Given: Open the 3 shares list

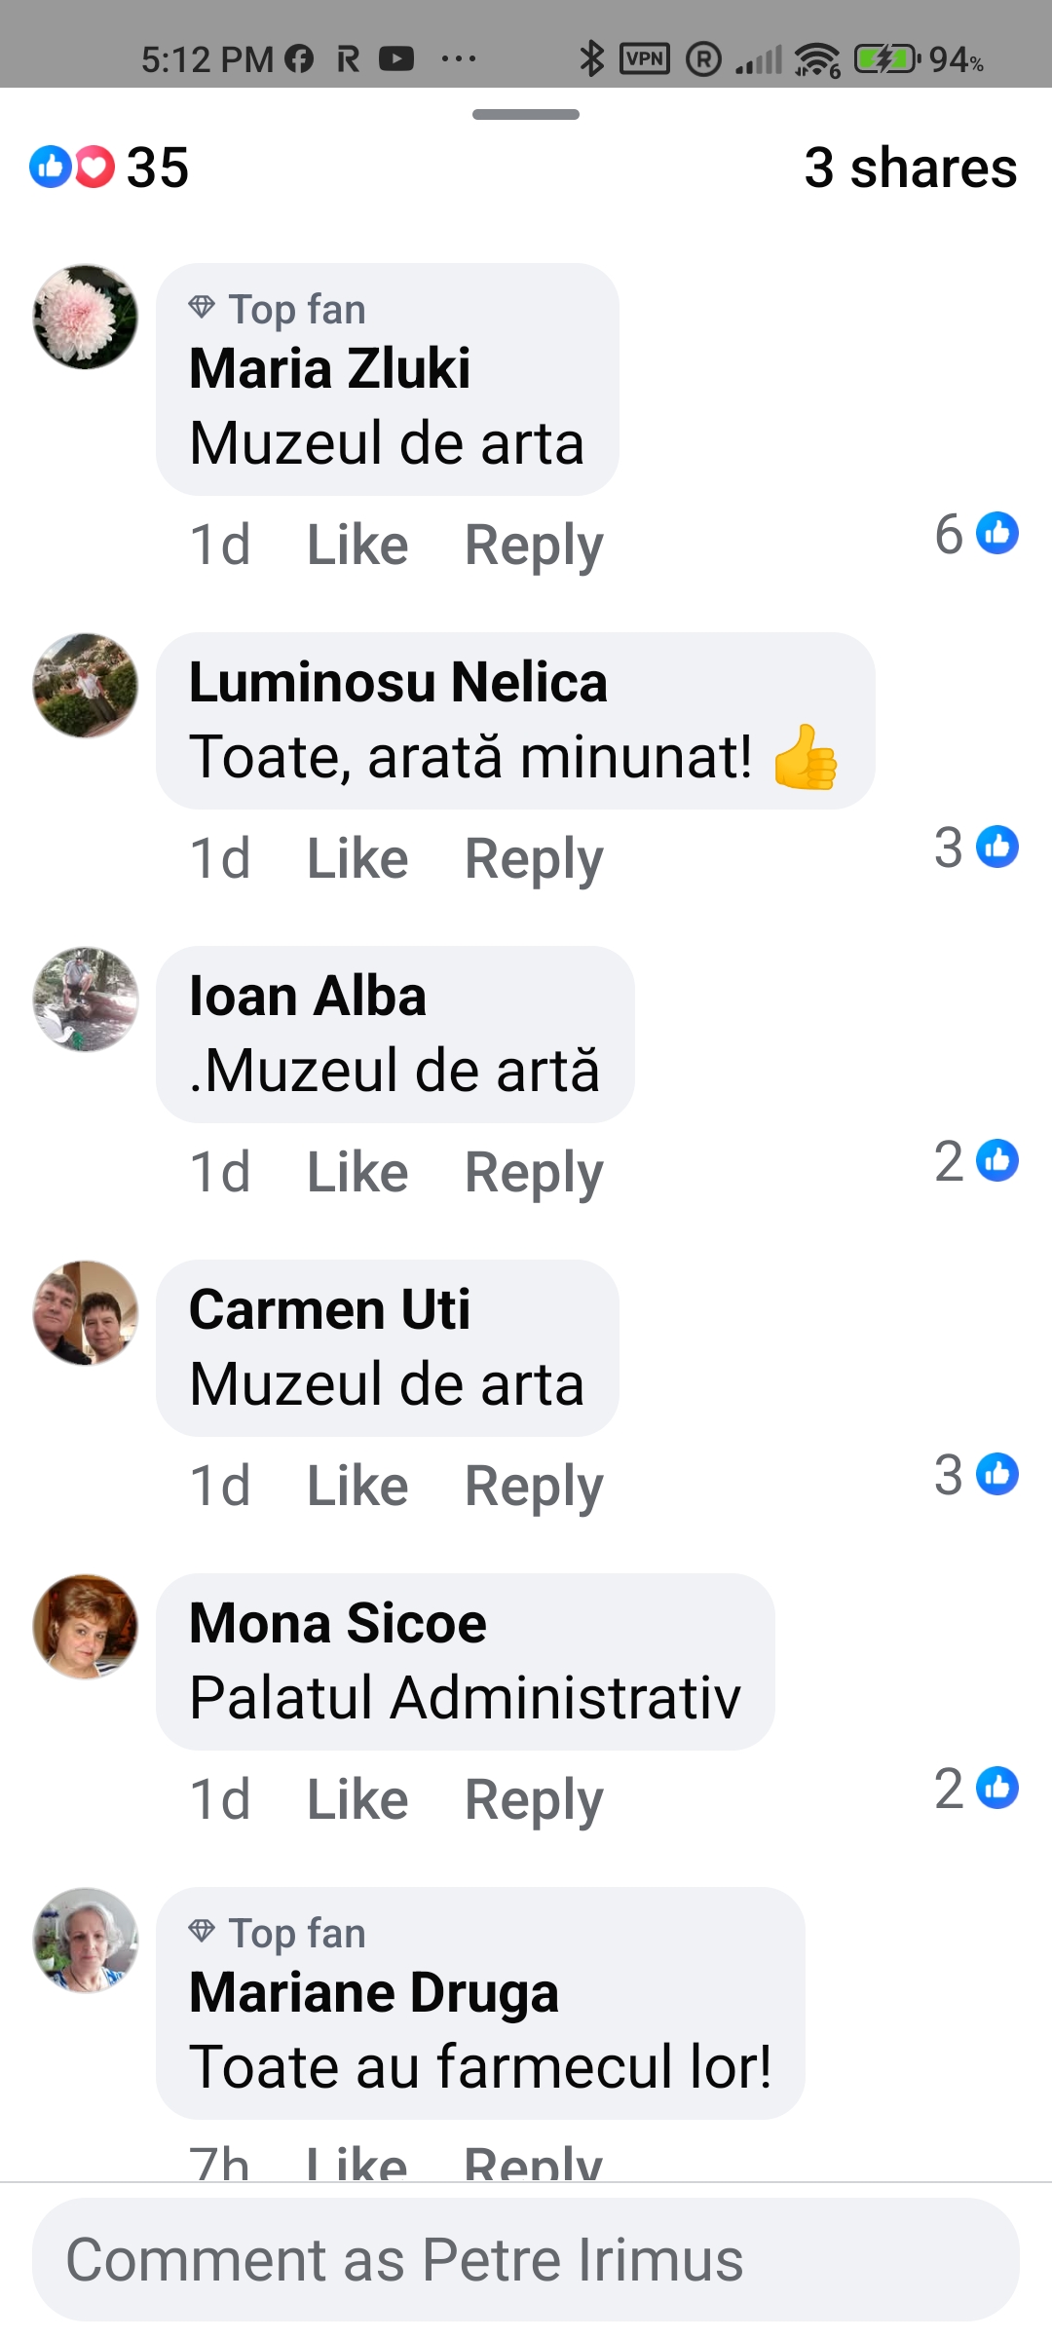Looking at the screenshot, I should point(910,167).
